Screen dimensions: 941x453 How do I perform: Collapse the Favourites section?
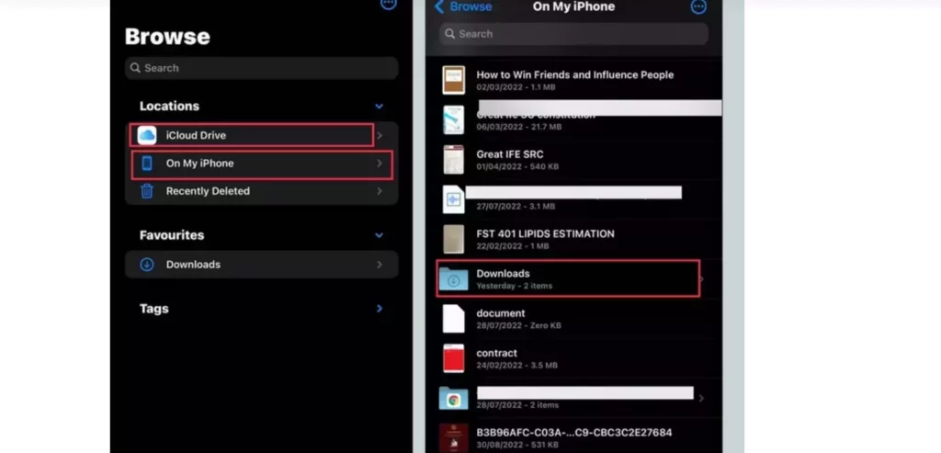[x=380, y=235]
